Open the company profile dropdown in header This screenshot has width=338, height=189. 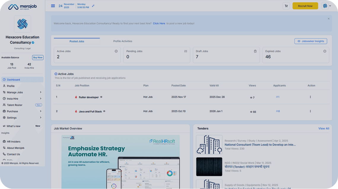click(x=326, y=6)
